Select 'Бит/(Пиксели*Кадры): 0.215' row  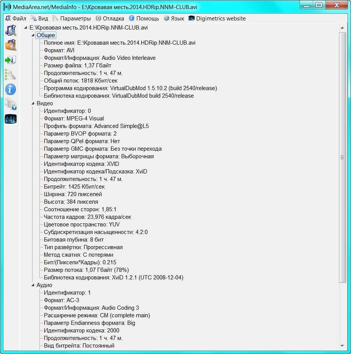coord(80,262)
